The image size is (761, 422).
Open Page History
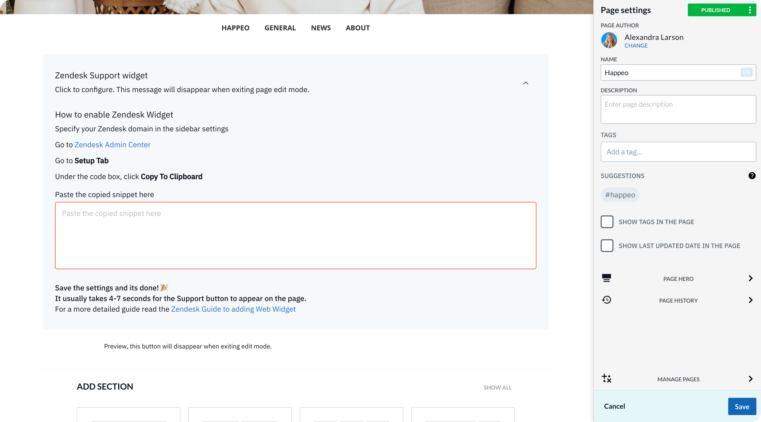click(x=678, y=300)
